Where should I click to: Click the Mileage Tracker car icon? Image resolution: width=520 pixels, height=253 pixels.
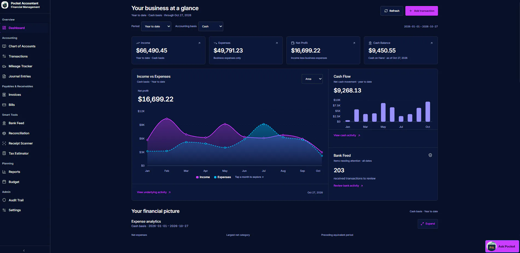click(4, 66)
